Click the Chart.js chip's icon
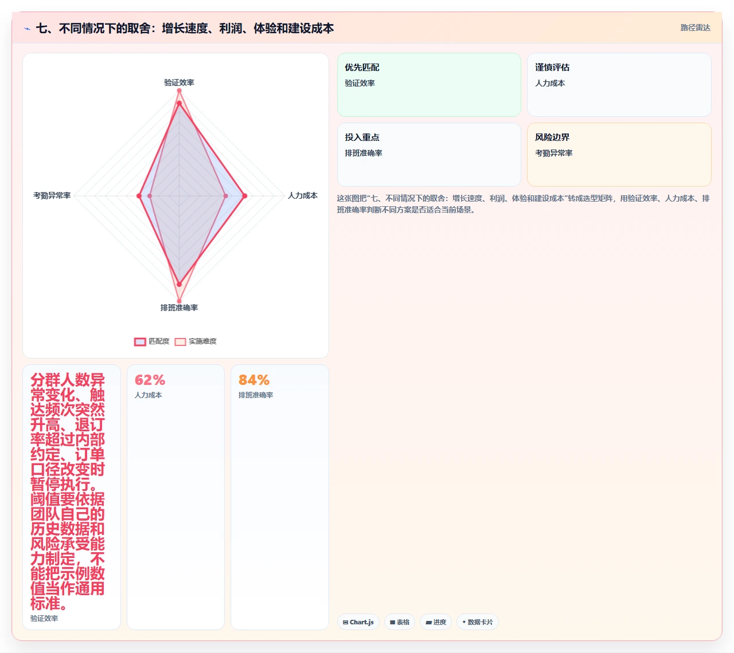Viewport: 734px width, 653px height. 345,622
